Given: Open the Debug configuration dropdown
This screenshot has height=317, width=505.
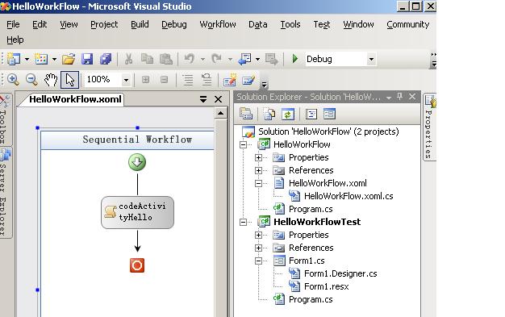Looking at the screenshot, I should tap(371, 59).
